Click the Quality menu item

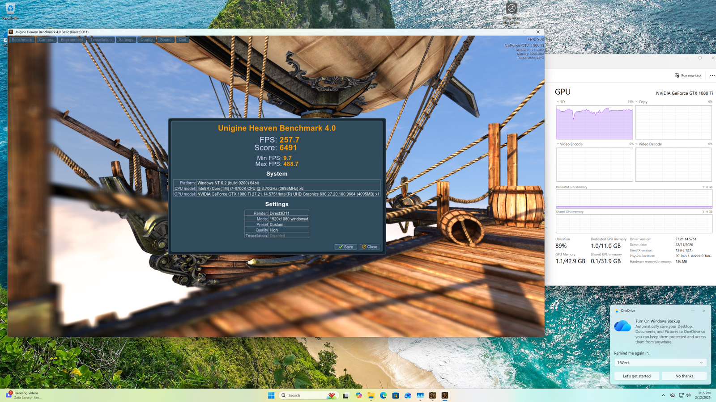pyautogui.click(x=146, y=40)
